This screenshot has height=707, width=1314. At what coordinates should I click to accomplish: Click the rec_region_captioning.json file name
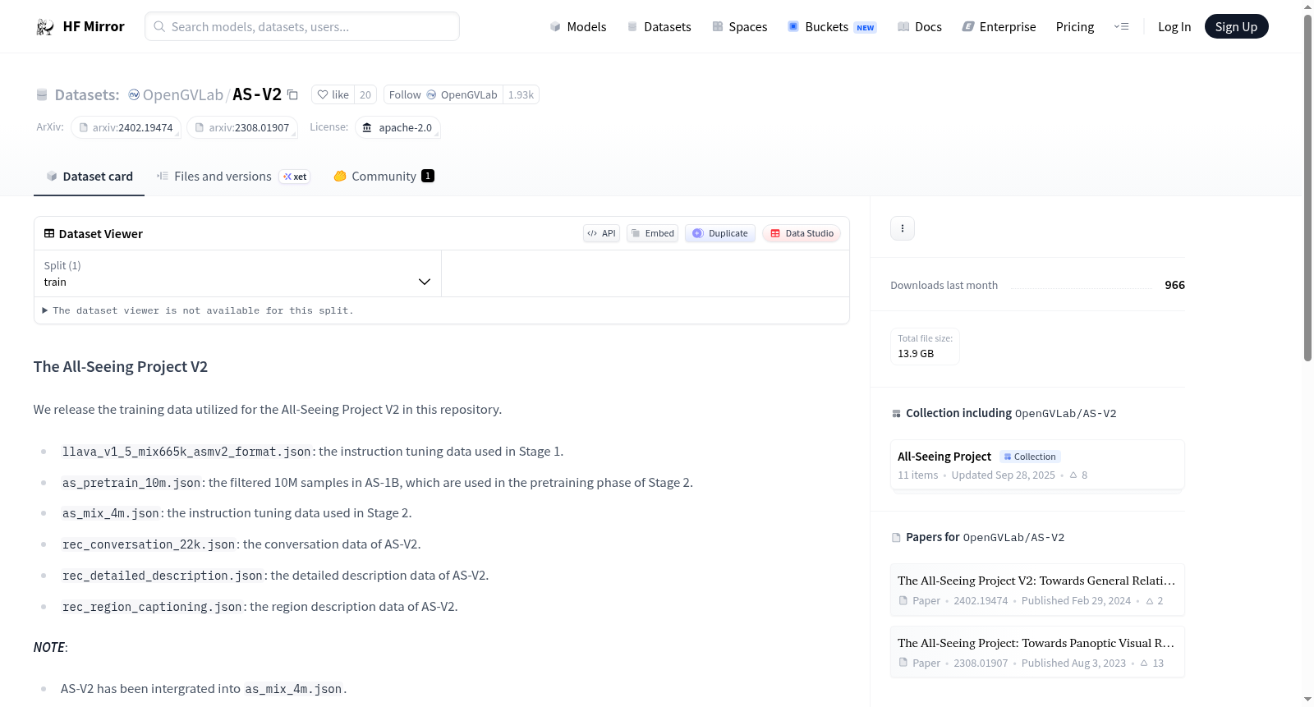point(152,607)
